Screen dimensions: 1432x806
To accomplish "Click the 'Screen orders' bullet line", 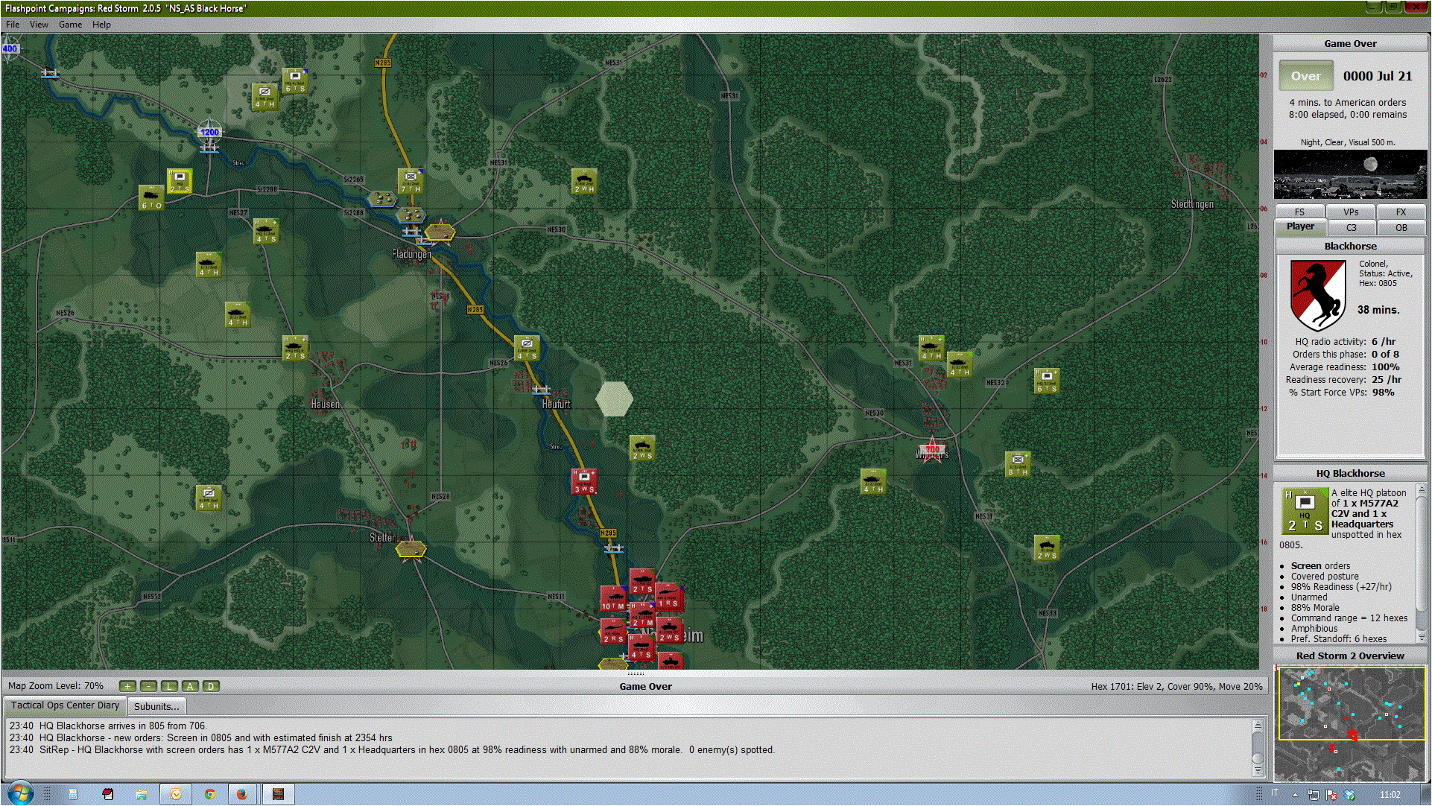I will [x=1320, y=566].
